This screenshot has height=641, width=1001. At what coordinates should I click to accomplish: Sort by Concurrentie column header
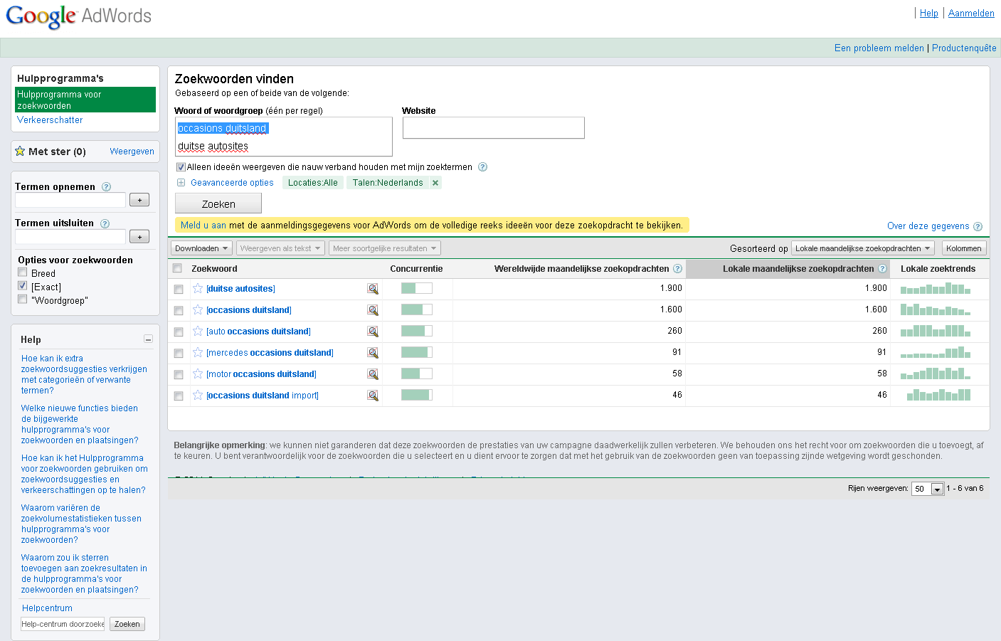416,269
